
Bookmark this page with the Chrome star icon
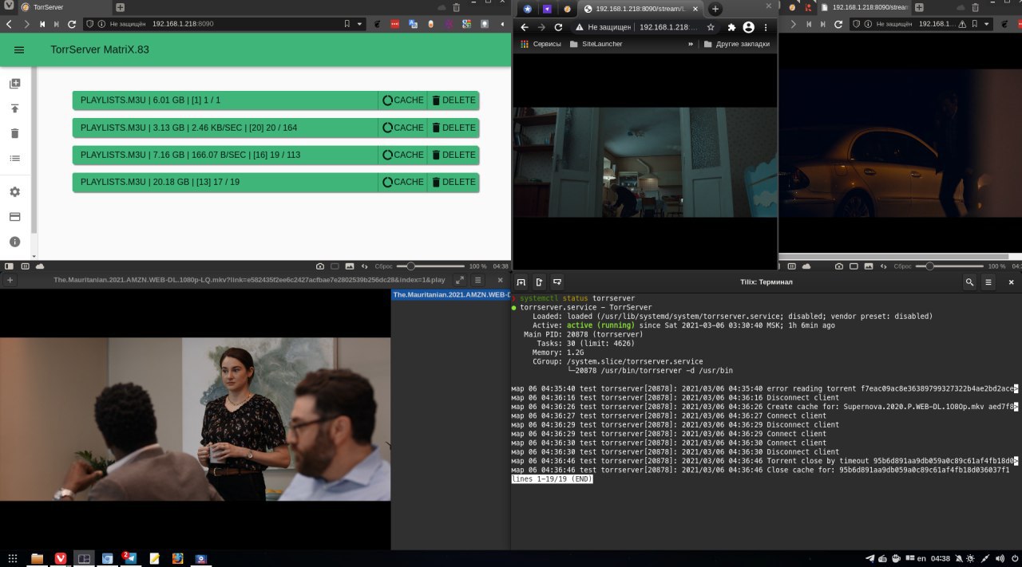711,27
